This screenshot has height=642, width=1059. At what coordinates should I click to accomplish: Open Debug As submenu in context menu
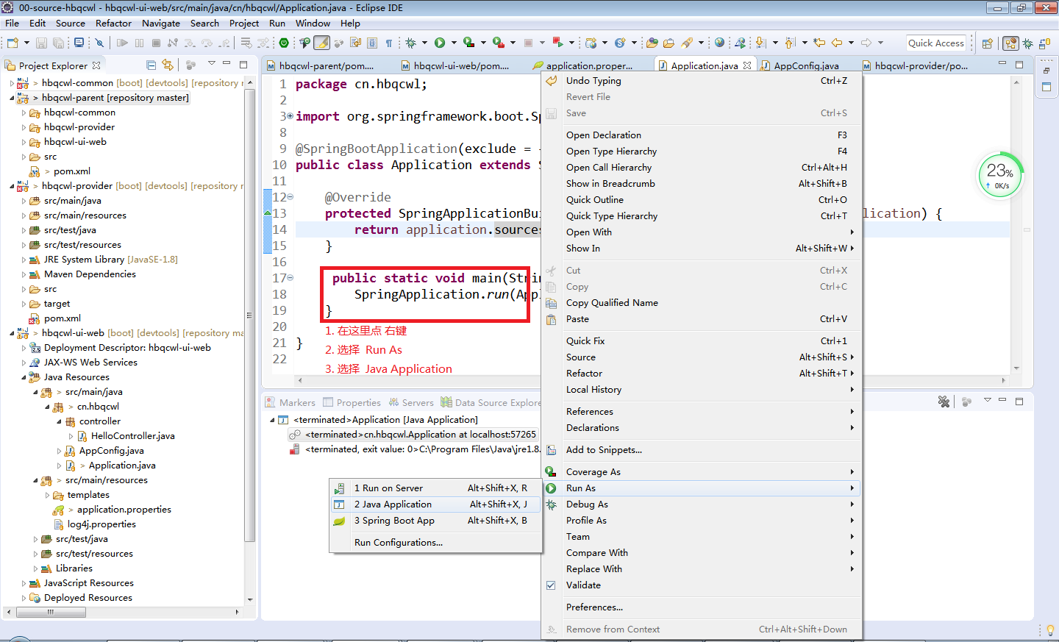(x=702, y=504)
